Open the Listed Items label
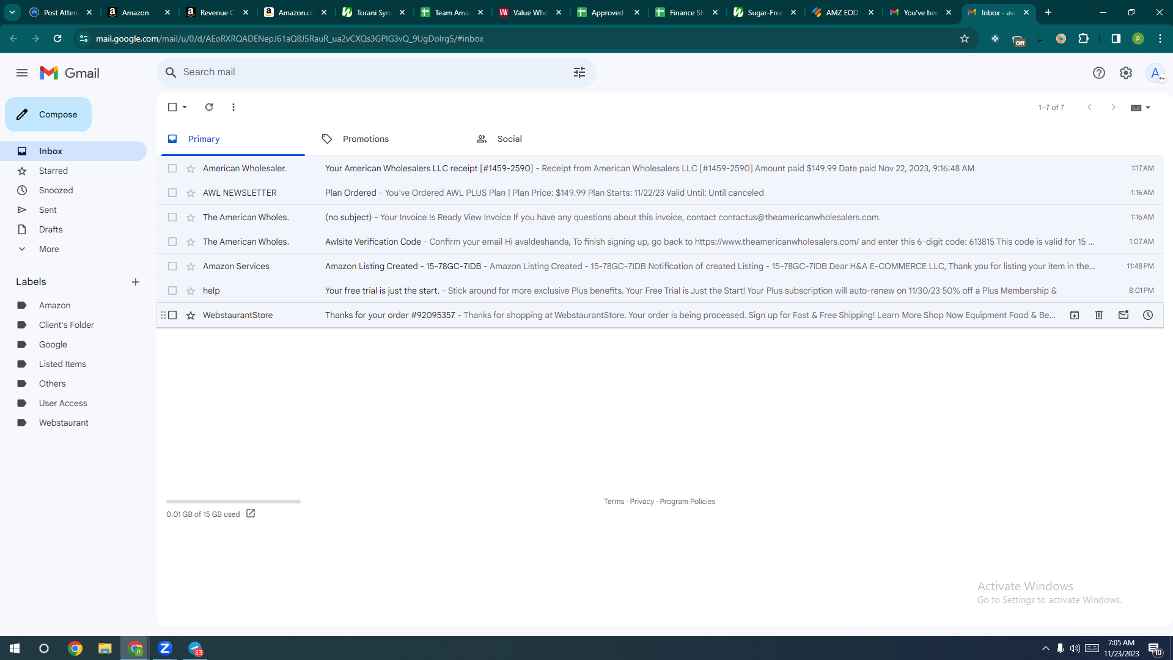Screen dimensions: 1173x660 pyautogui.click(x=62, y=364)
